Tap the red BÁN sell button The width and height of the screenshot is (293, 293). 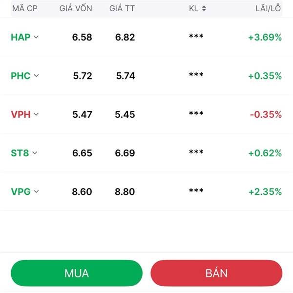216,273
